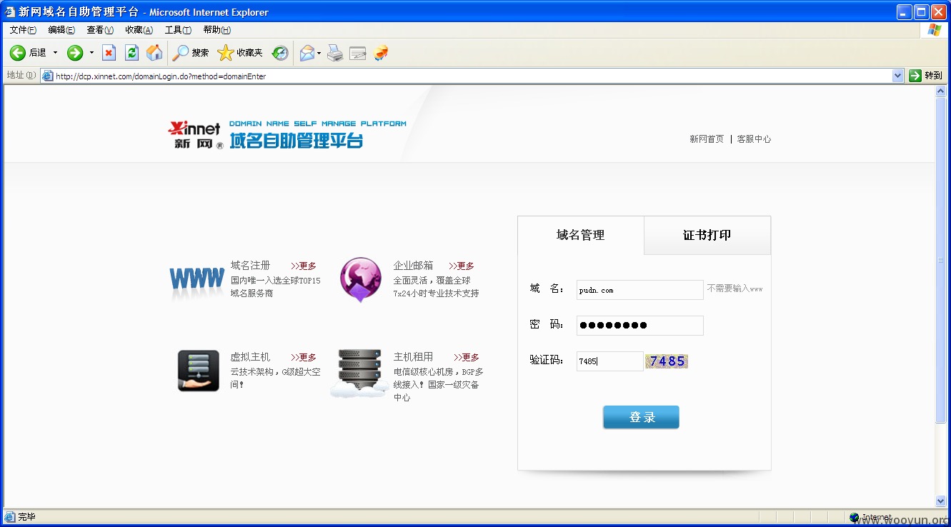Open the 客服中心 link
The height and width of the screenshot is (527, 951).
coord(754,139)
